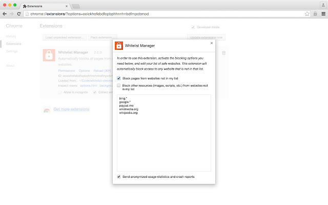
Task: Click the page icon in address bar
Action: [x=27, y=14]
